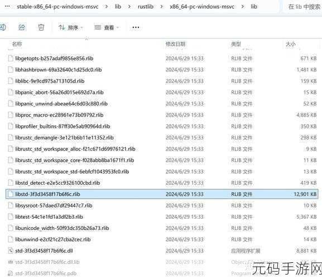
Task: Select file std-3f3d3458f17b6f6c.dll.lib
Action: (47, 262)
